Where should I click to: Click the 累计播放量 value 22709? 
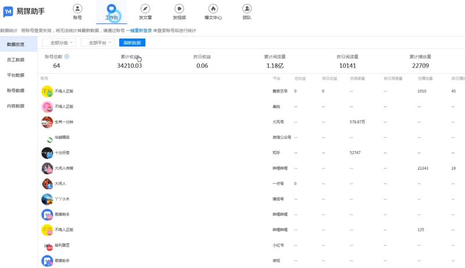[420, 66]
